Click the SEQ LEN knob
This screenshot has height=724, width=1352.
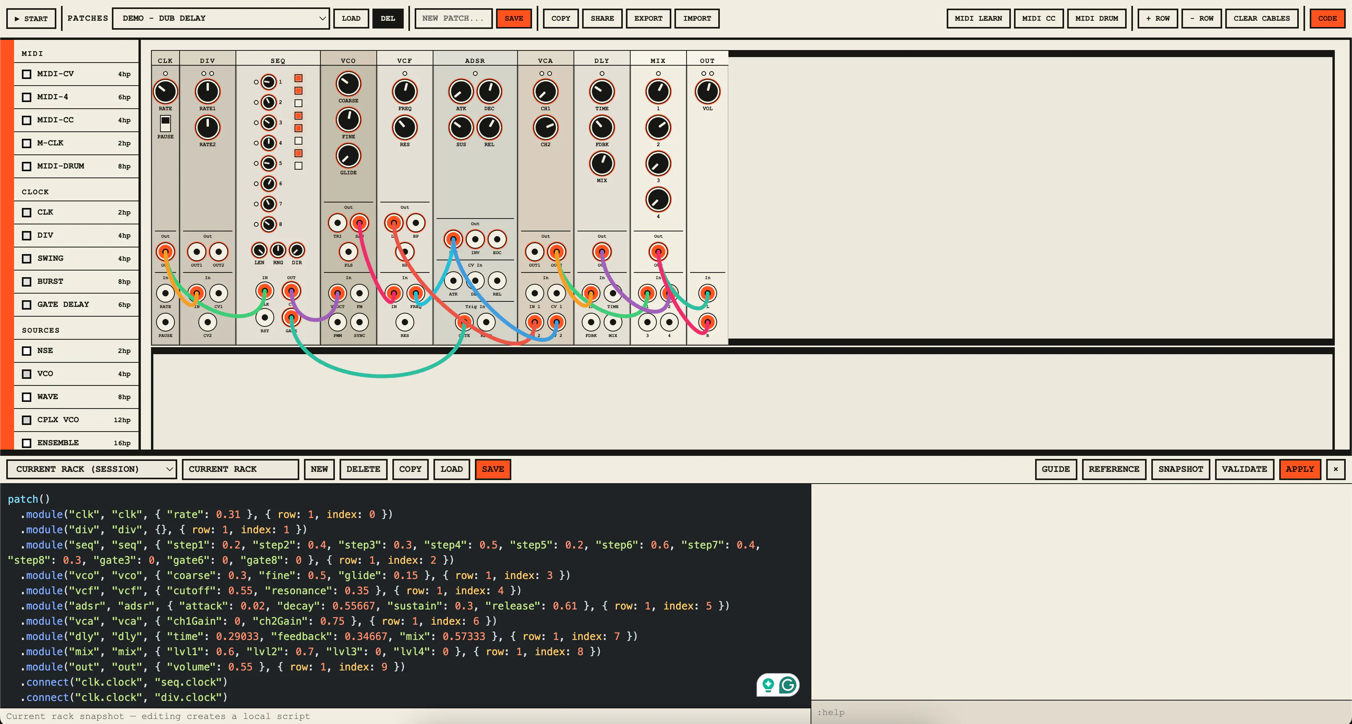[x=259, y=250]
